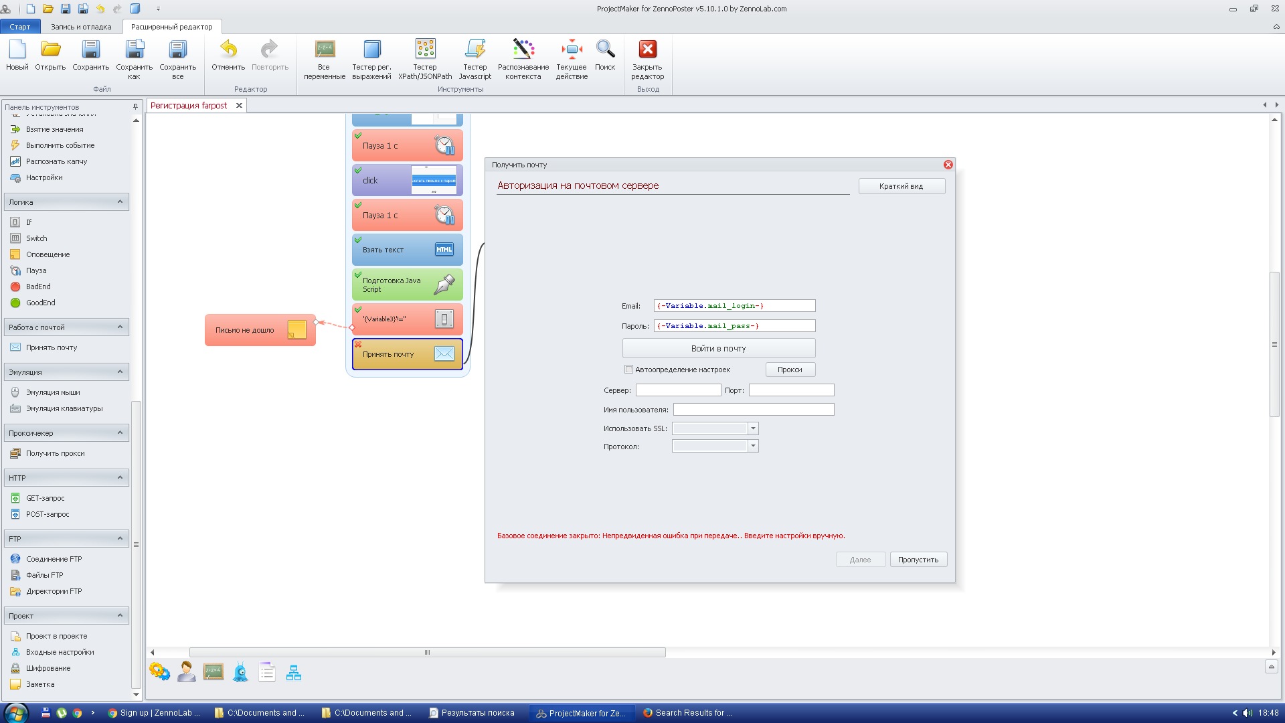Click blue bug debug icon in bottom bar
This screenshot has height=723, width=1285.
coord(240,671)
